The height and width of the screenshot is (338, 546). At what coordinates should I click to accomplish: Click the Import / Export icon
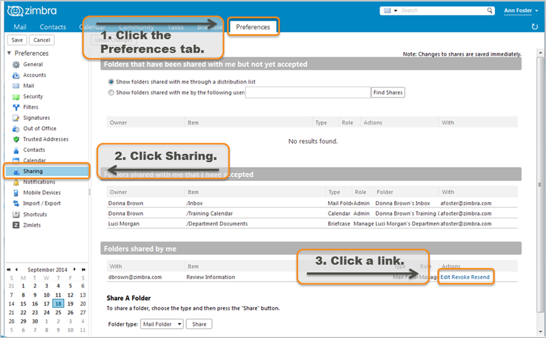[x=16, y=204]
